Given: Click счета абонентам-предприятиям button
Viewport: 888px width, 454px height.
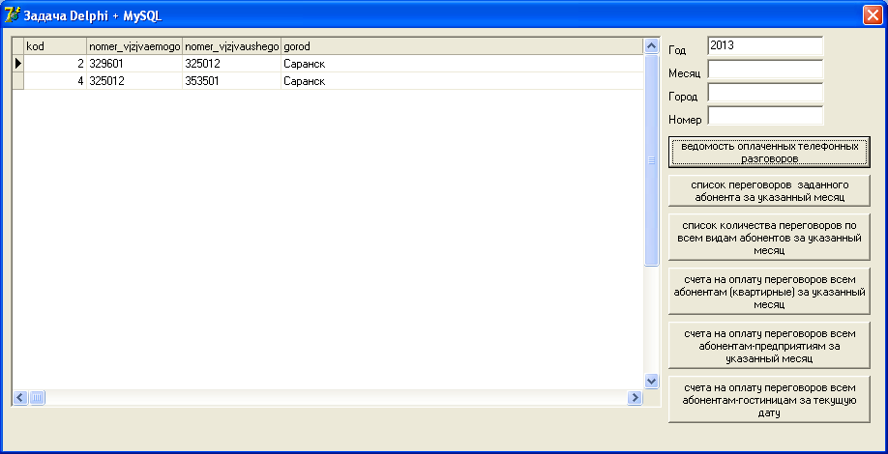Looking at the screenshot, I should coord(769,345).
